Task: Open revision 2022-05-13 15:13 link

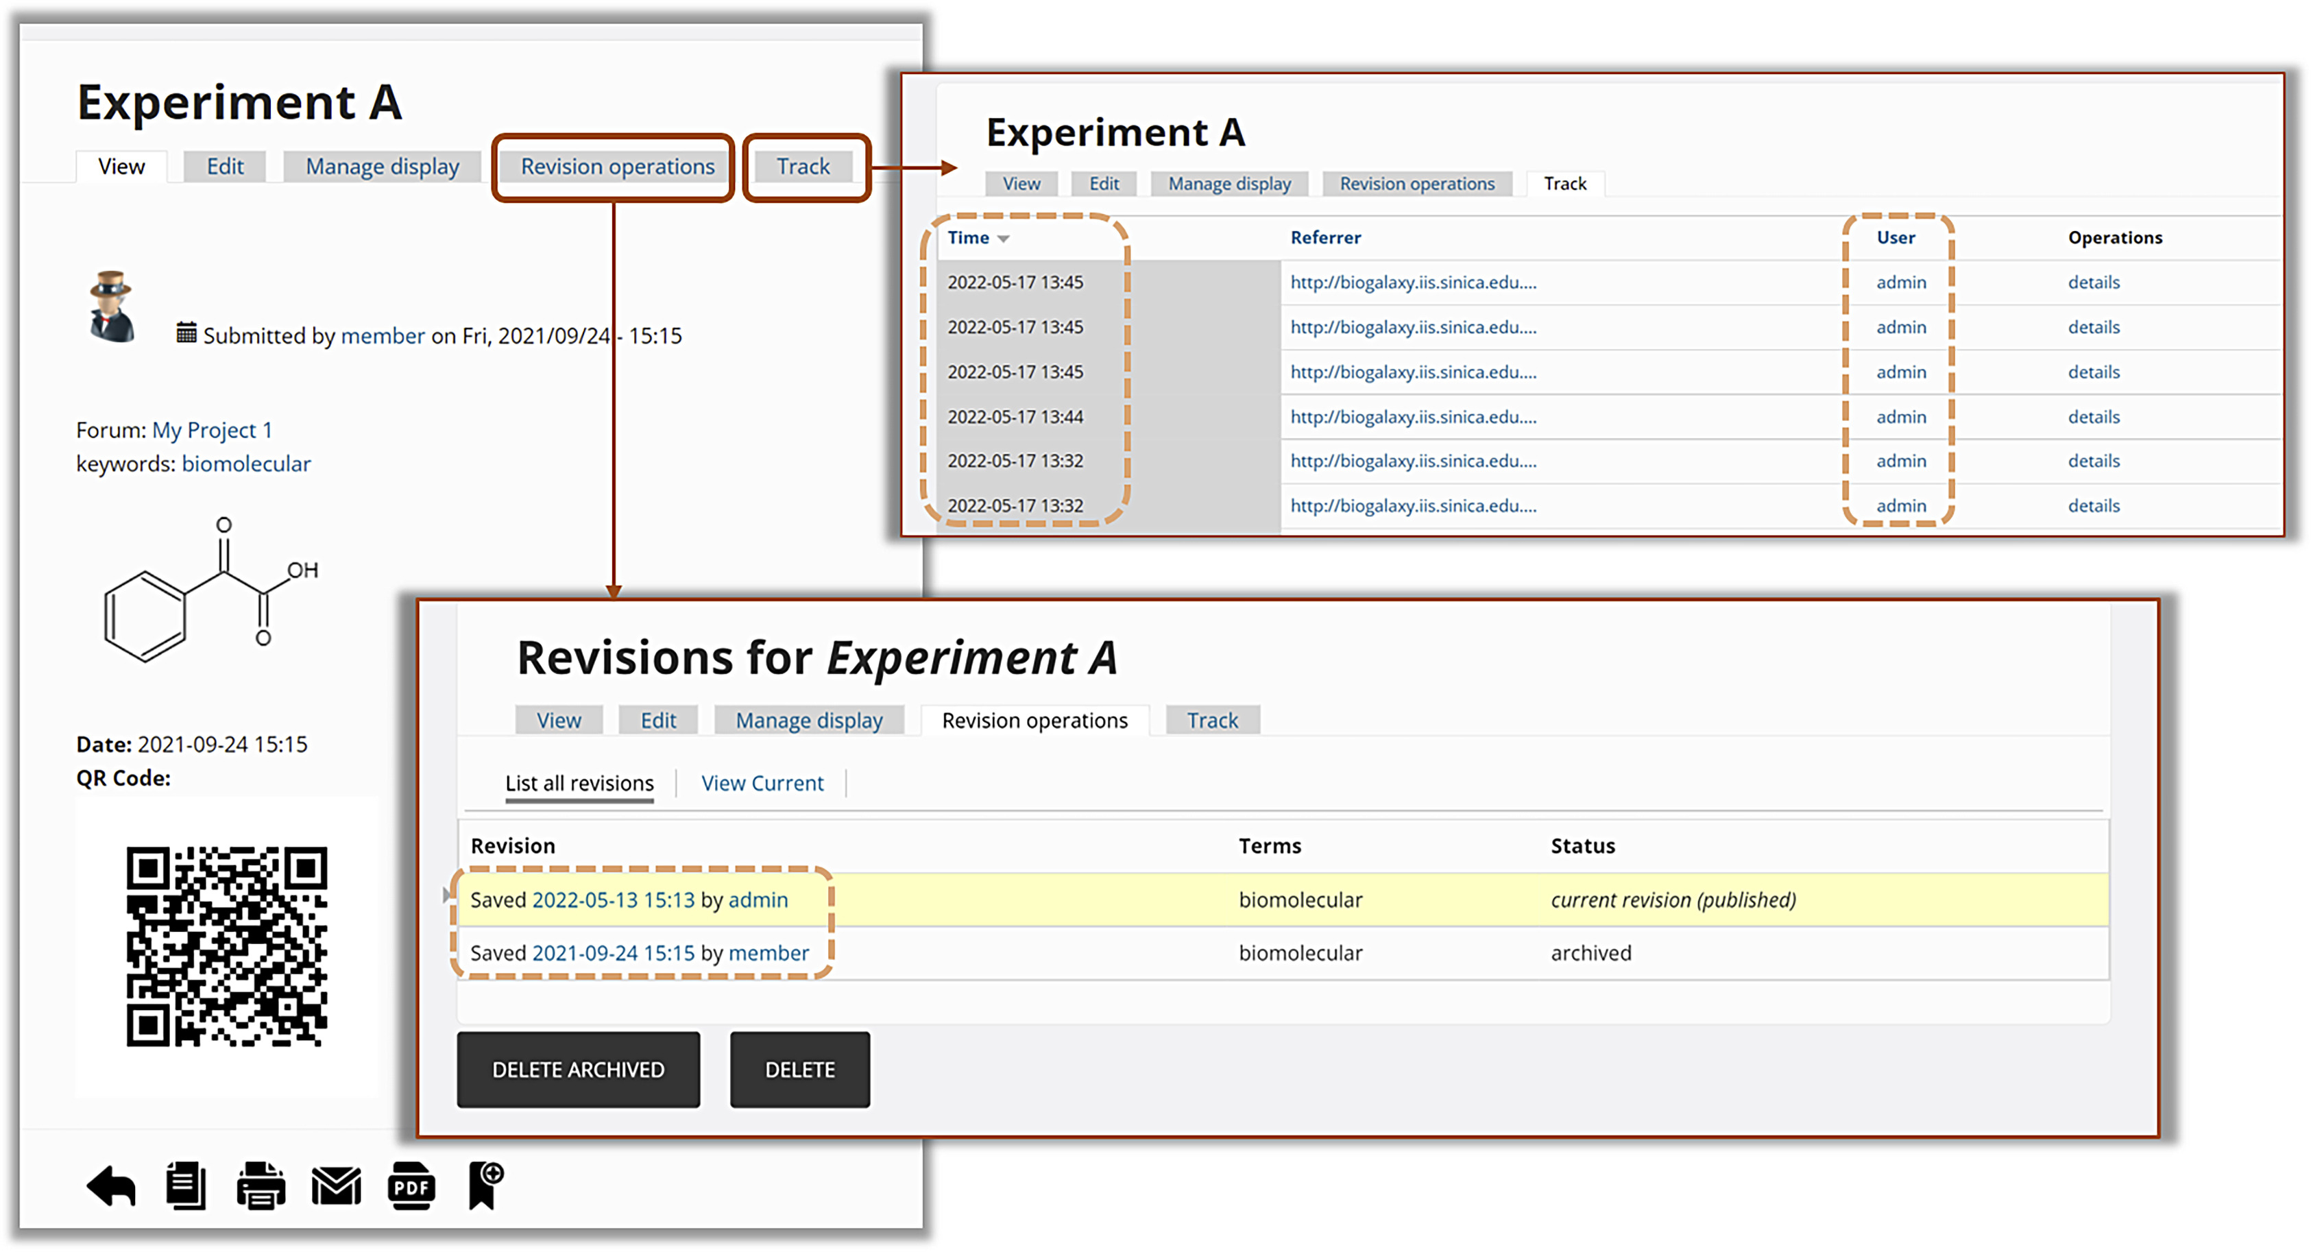Action: [614, 900]
